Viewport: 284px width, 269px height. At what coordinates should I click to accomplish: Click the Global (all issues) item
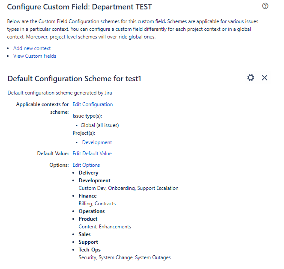pos(100,125)
